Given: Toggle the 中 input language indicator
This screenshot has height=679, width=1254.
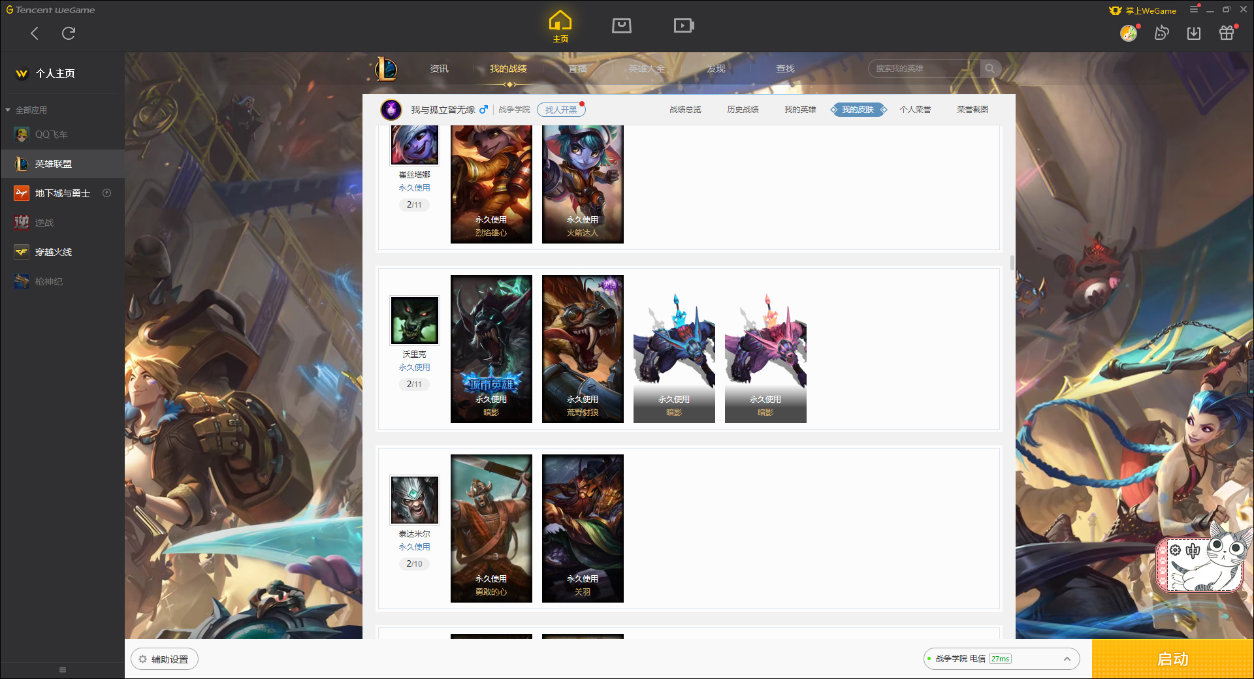Looking at the screenshot, I should point(1193,550).
